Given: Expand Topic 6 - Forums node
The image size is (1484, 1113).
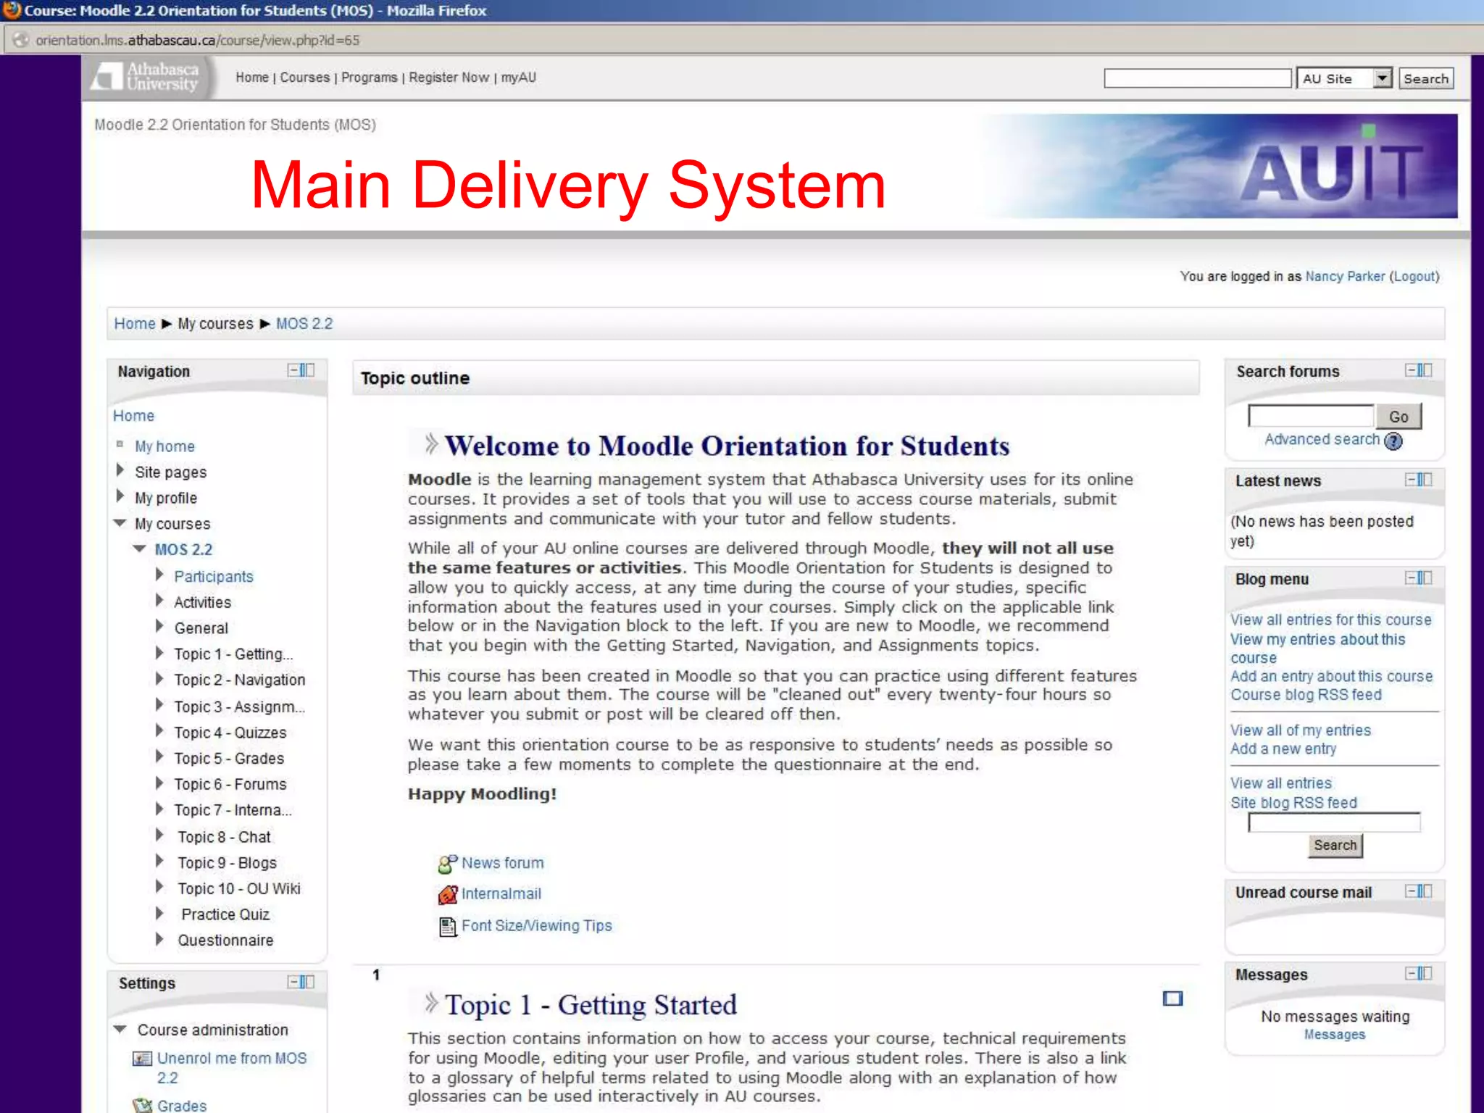Looking at the screenshot, I should (159, 783).
